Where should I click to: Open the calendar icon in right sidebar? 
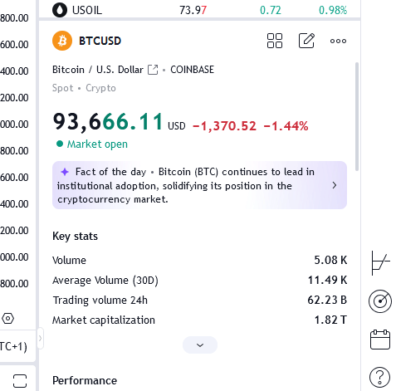(380, 340)
